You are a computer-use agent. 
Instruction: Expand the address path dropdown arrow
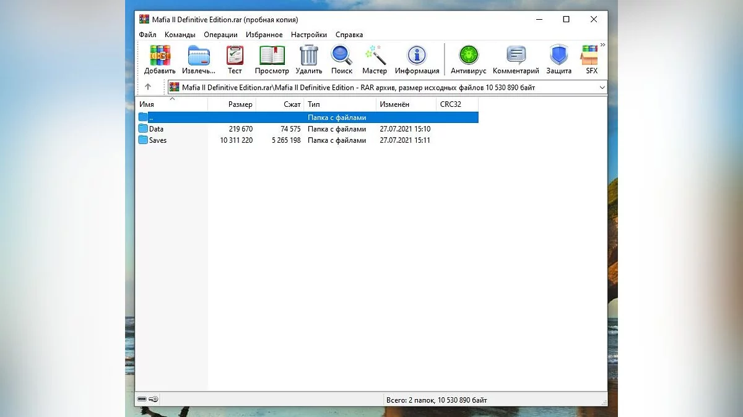pos(602,88)
